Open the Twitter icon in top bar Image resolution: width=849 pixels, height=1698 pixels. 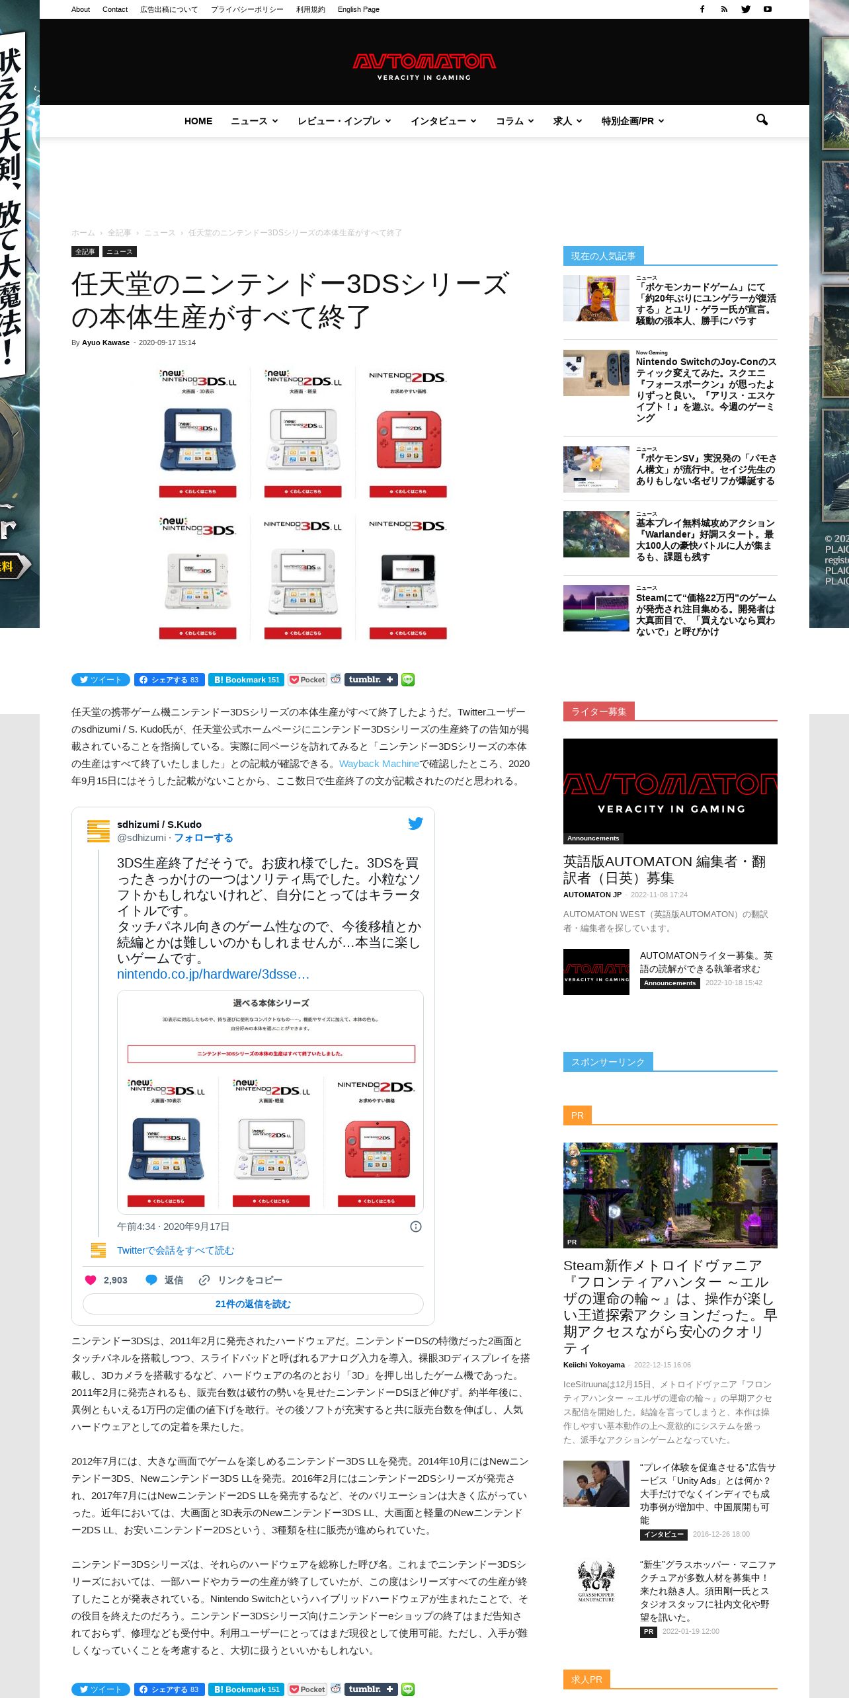pos(746,9)
